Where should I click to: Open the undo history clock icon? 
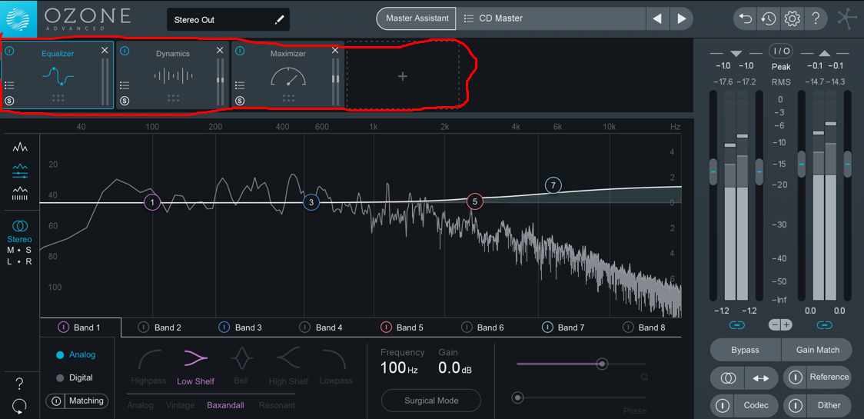(x=768, y=18)
